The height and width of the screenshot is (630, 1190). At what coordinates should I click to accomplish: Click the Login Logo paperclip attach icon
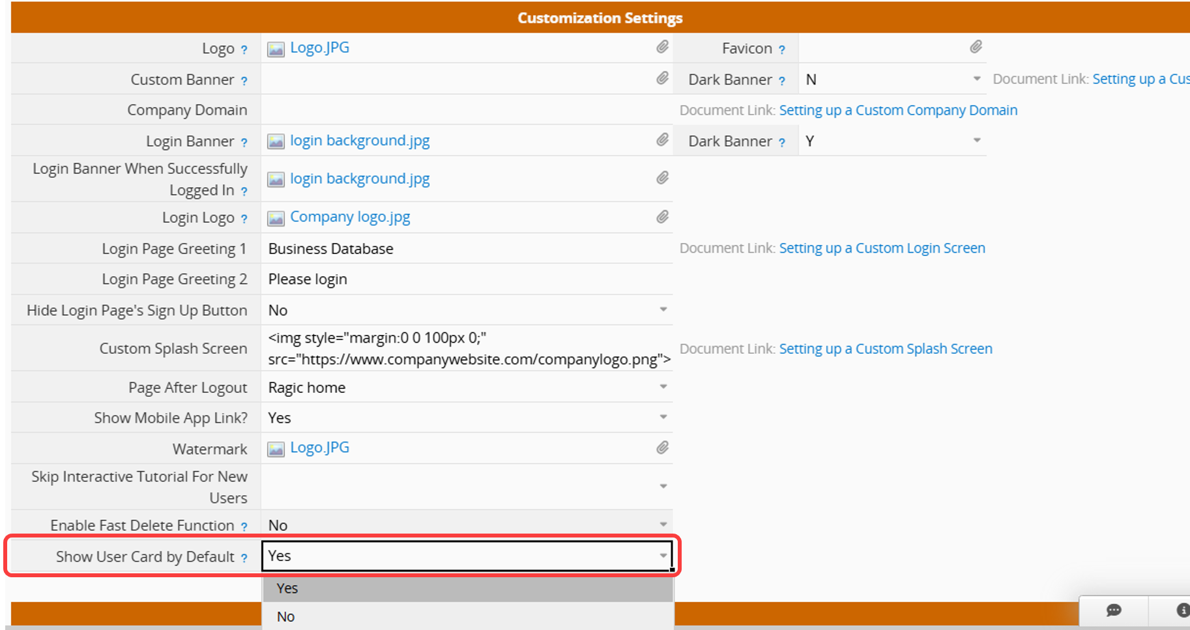tap(662, 217)
